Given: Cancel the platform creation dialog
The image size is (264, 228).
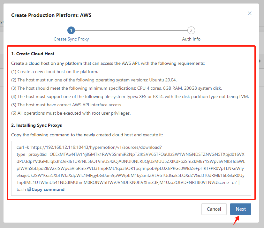Looking at the screenshot, I should point(214,209).
